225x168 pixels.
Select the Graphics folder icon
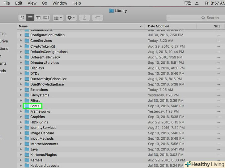(27, 117)
